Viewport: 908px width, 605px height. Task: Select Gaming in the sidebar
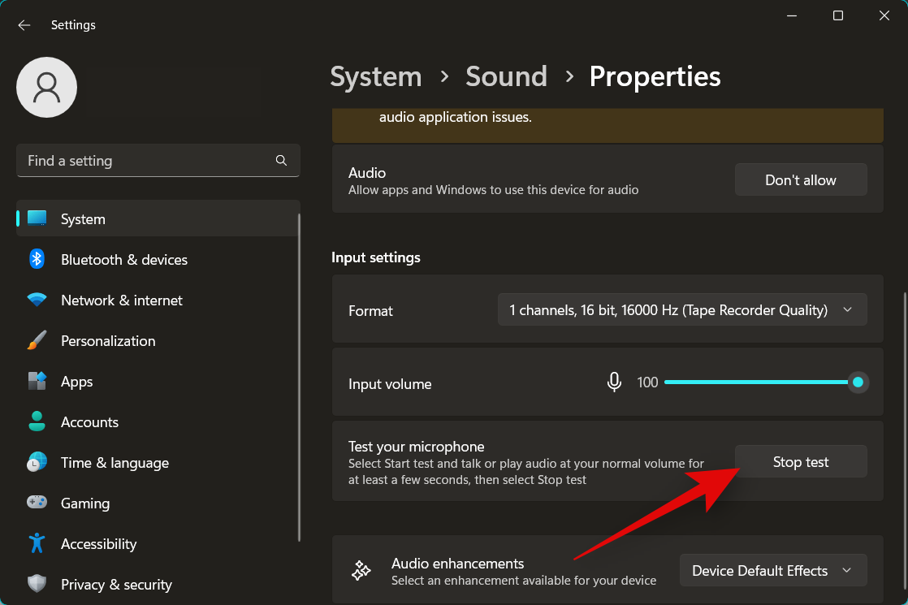point(84,503)
